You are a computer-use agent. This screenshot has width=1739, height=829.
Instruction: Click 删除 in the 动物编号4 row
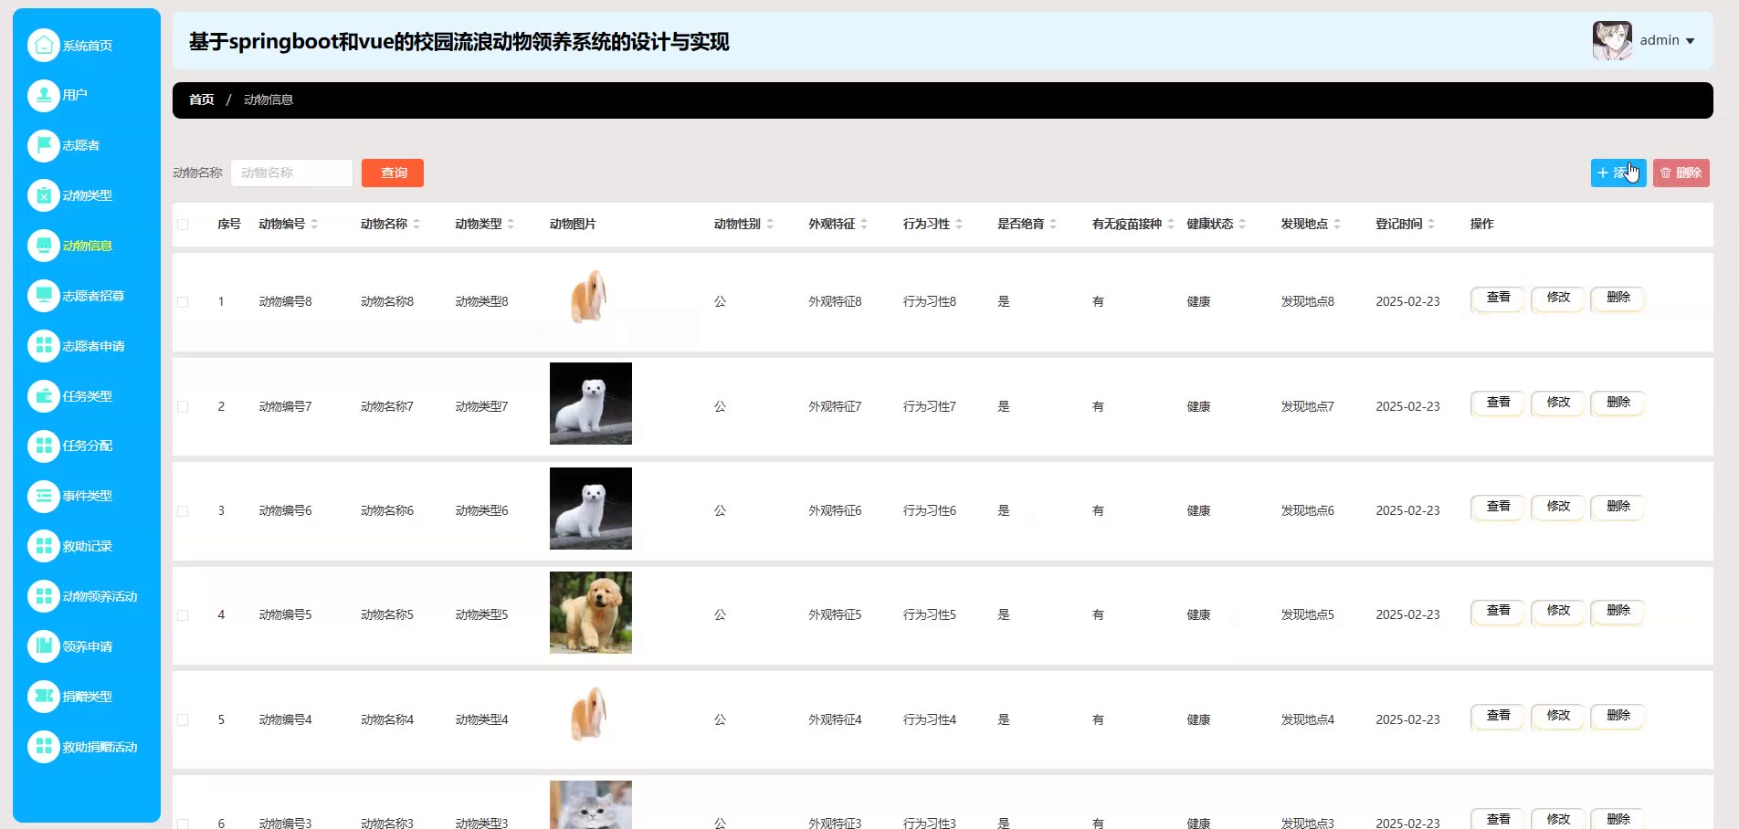[1618, 717]
